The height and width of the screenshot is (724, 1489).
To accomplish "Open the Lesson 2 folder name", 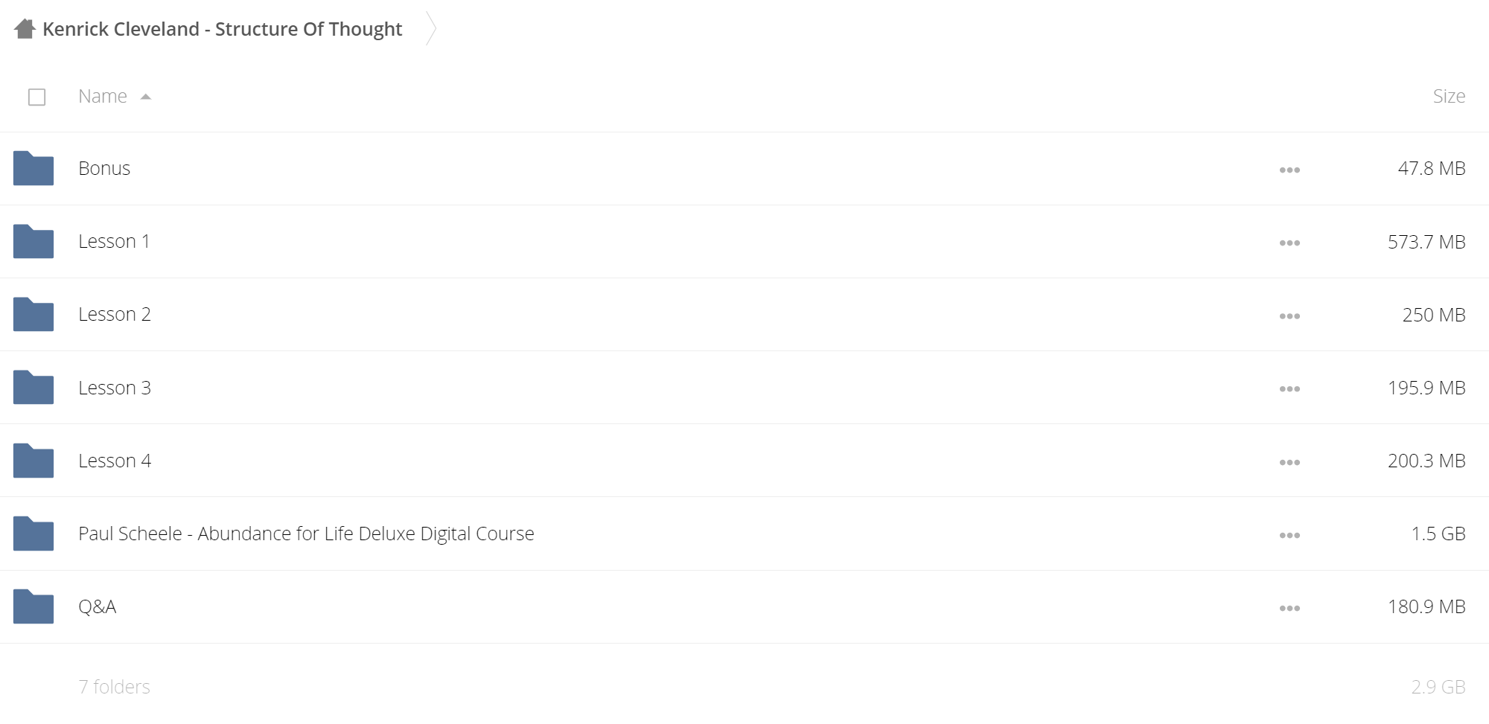I will [115, 314].
